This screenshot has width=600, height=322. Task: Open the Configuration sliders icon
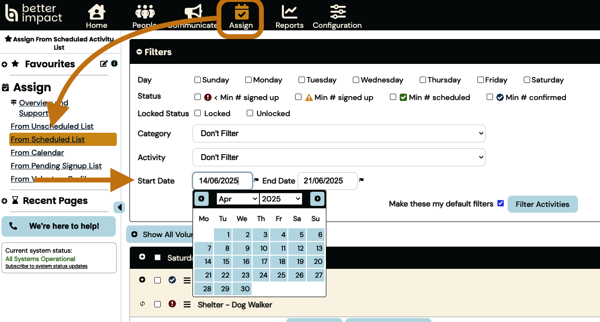[x=337, y=12]
